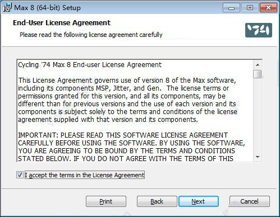Viewport: 280px width, 217px height.
Task: Click the "I accept the terms in the License Agreement" label
Action: pyautogui.click(x=85, y=175)
